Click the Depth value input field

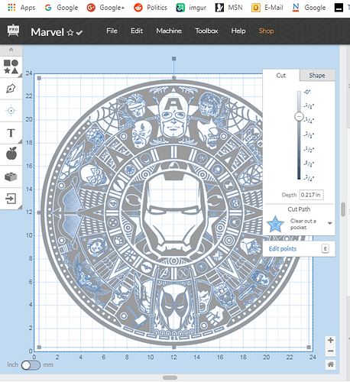tap(311, 195)
